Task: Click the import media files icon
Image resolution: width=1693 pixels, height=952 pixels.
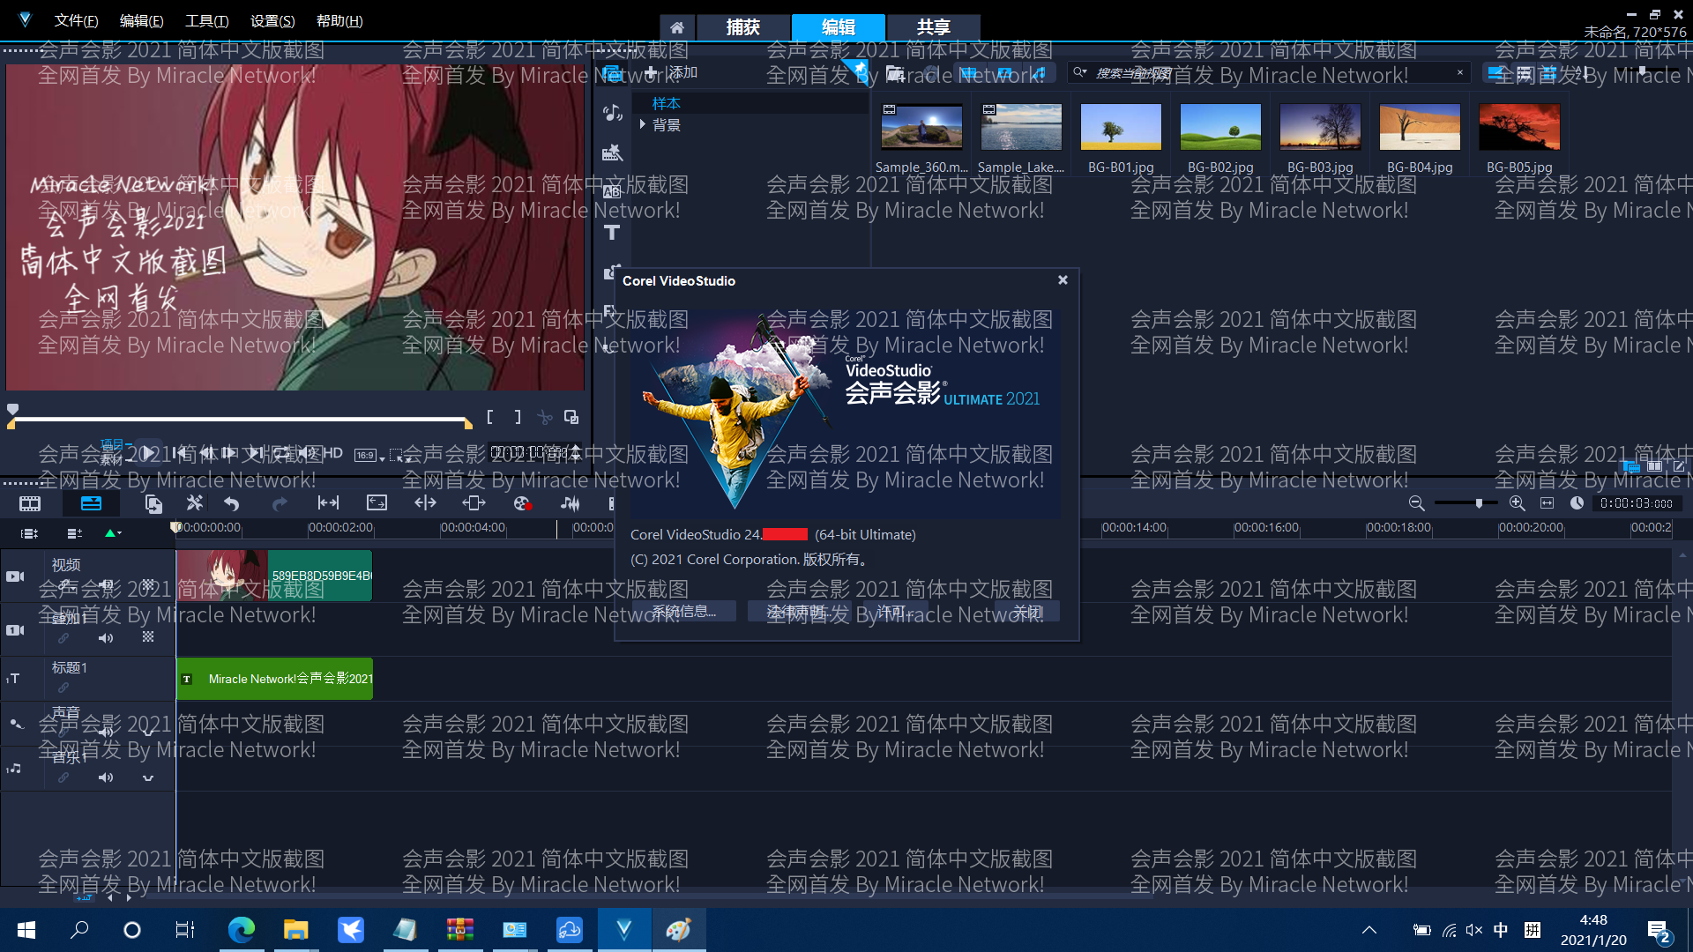Action: click(896, 72)
